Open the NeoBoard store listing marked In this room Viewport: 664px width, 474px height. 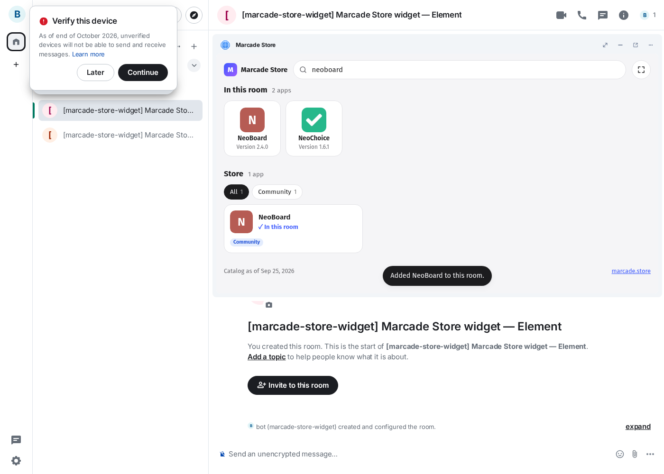click(293, 229)
